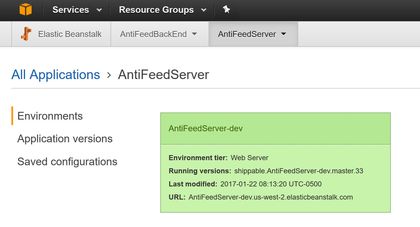Click AntiFeedServer breadcrumb title

coord(163,75)
